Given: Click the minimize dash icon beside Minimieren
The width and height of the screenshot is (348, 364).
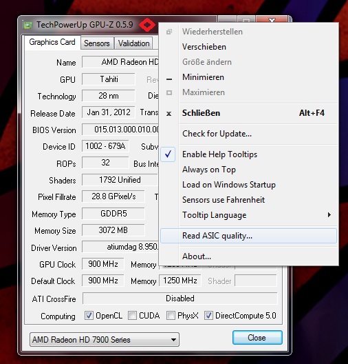Looking at the screenshot, I should pyautogui.click(x=169, y=79).
